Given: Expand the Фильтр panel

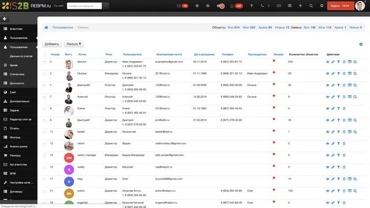Looking at the screenshot, I should [74, 44].
